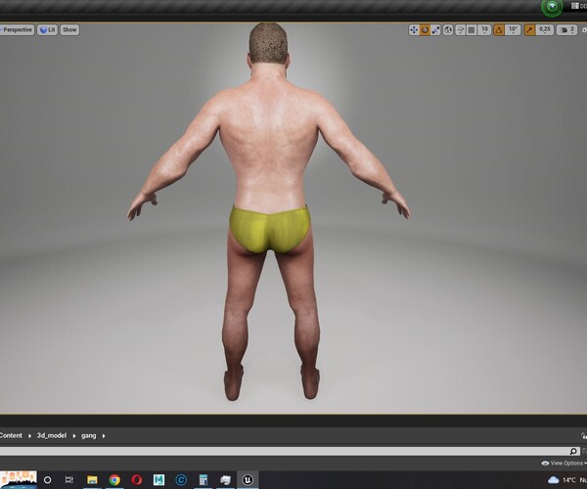Select the scale gizmo tool
Image resolution: width=587 pixels, height=489 pixels.
[x=435, y=30]
